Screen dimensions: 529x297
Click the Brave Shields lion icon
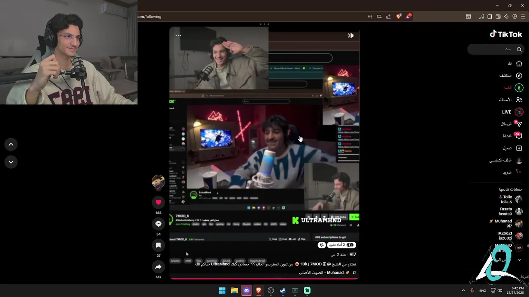[399, 16]
